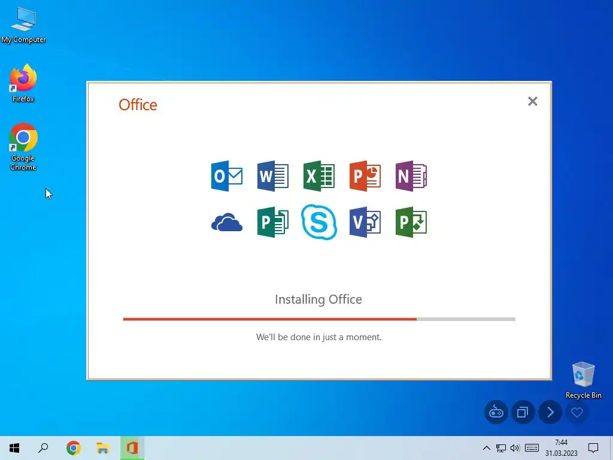Close the Office installer window
This screenshot has height=460, width=613.
click(x=532, y=101)
